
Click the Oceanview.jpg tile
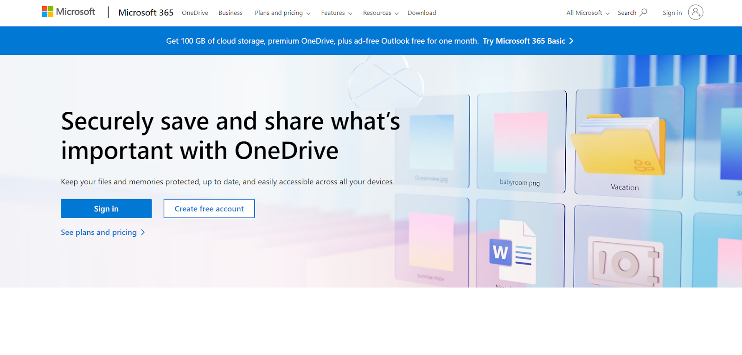coord(432,142)
